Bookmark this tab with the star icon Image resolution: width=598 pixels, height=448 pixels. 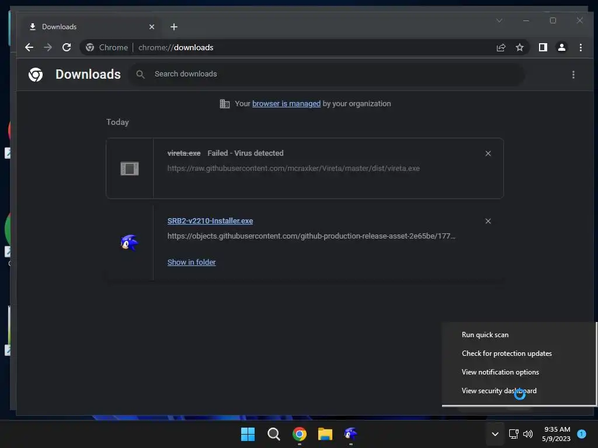519,47
